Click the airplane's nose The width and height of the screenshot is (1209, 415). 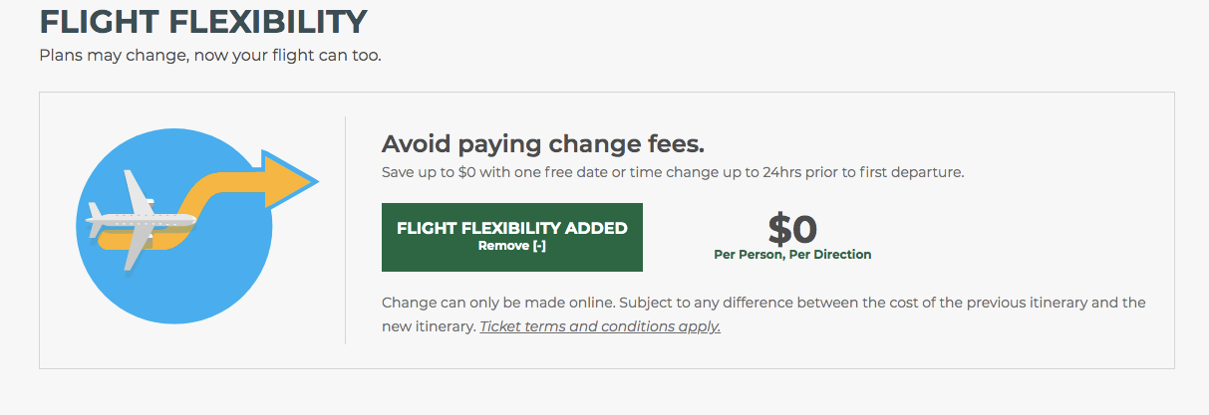coord(189,218)
